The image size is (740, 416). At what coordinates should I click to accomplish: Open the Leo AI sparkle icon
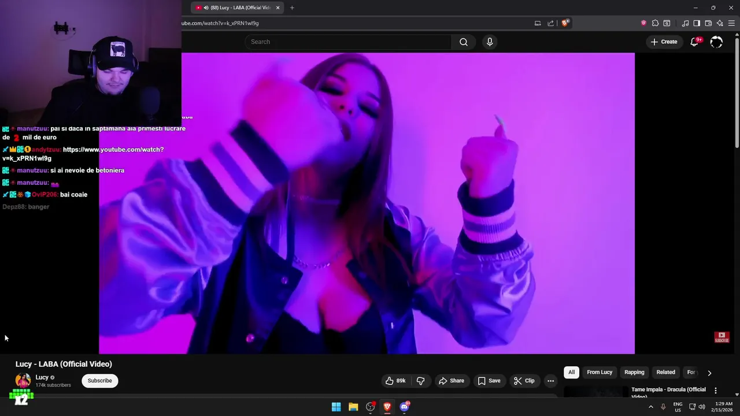pos(720,23)
